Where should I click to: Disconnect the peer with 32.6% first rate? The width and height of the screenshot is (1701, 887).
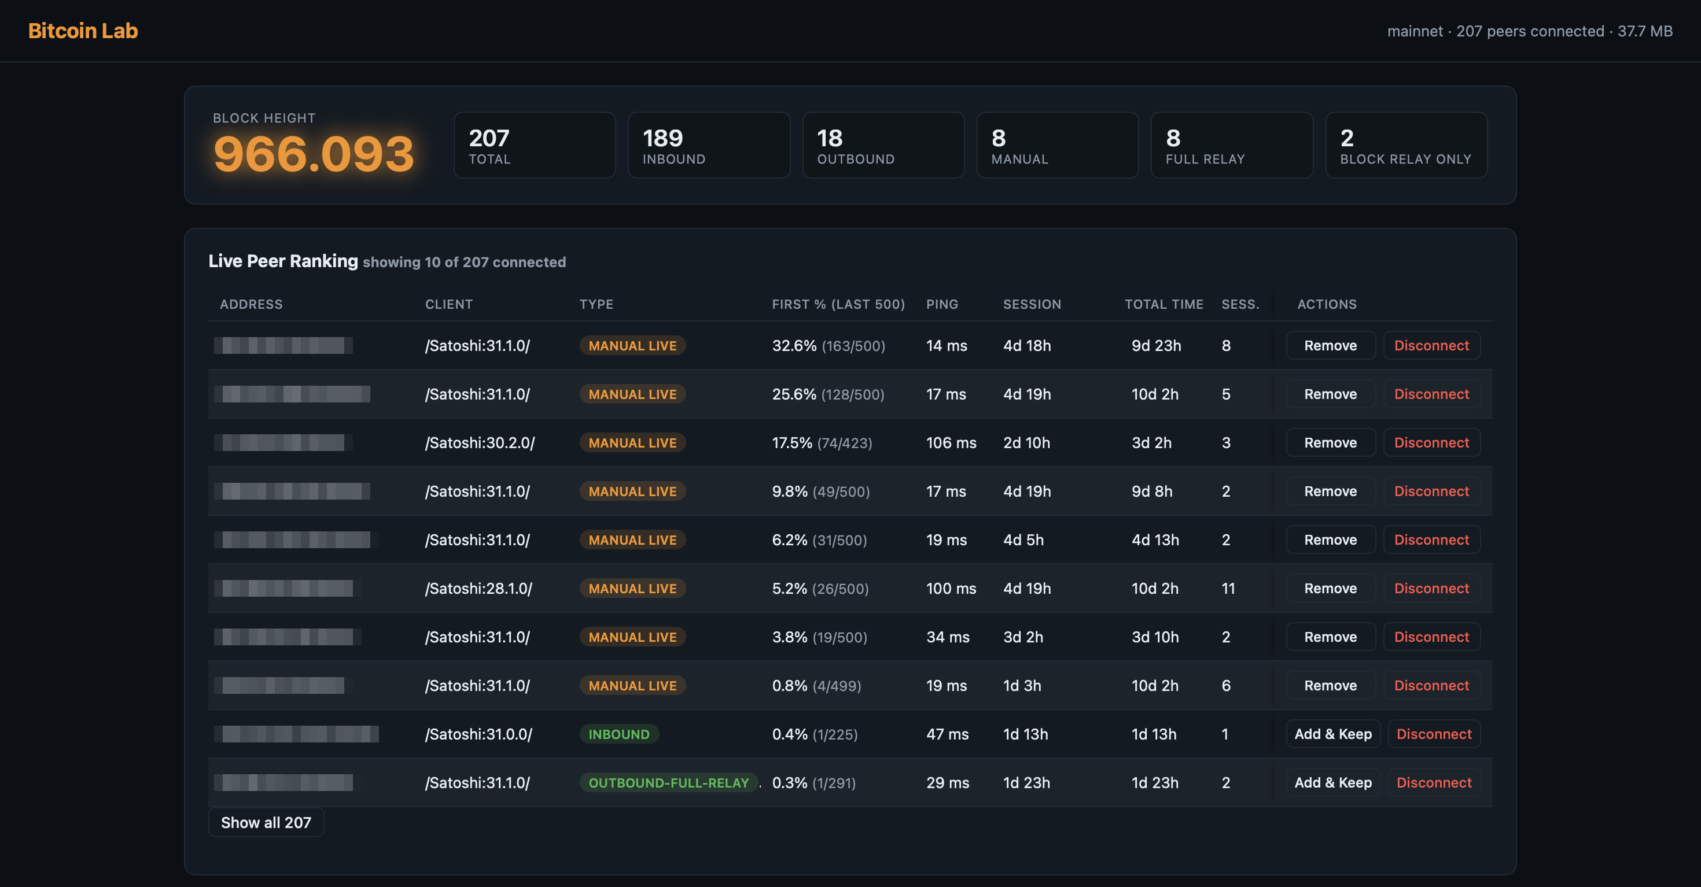(1431, 345)
